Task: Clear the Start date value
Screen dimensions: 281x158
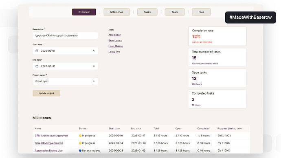Action: click(x=94, y=50)
